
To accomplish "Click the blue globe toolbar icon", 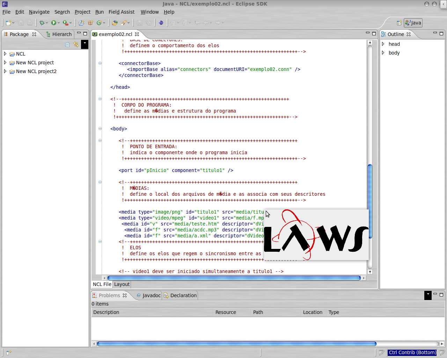I will click(161, 23).
